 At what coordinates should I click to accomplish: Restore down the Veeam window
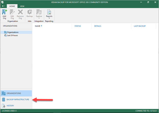click(148, 2)
